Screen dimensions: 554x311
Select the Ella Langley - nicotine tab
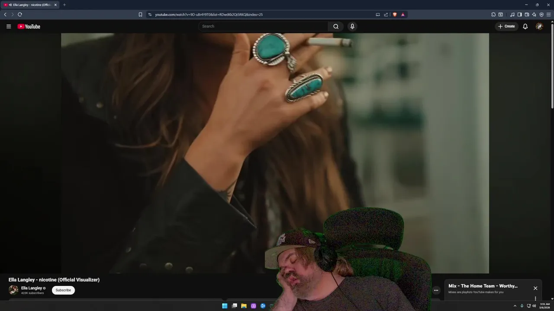[x=30, y=5]
